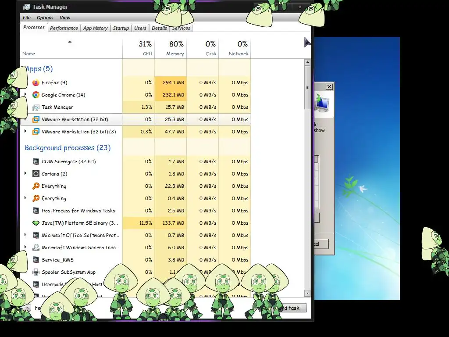This screenshot has width=449, height=337.
Task: Click the process list scrollbar up arrow
Action: tap(307, 62)
